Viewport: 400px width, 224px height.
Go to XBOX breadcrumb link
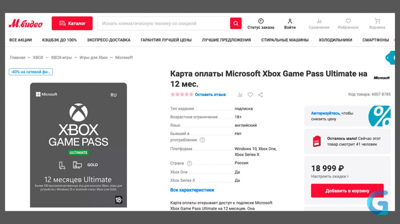click(x=38, y=57)
